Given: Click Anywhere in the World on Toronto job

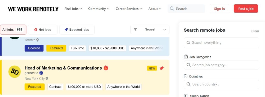Looking at the screenshot, I should (x=147, y=48).
